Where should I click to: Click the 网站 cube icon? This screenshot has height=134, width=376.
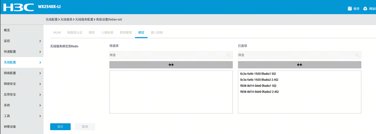pos(365,8)
